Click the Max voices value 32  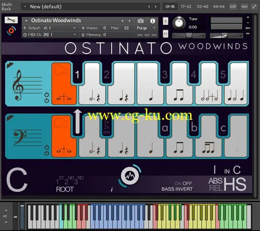(x=126, y=28)
